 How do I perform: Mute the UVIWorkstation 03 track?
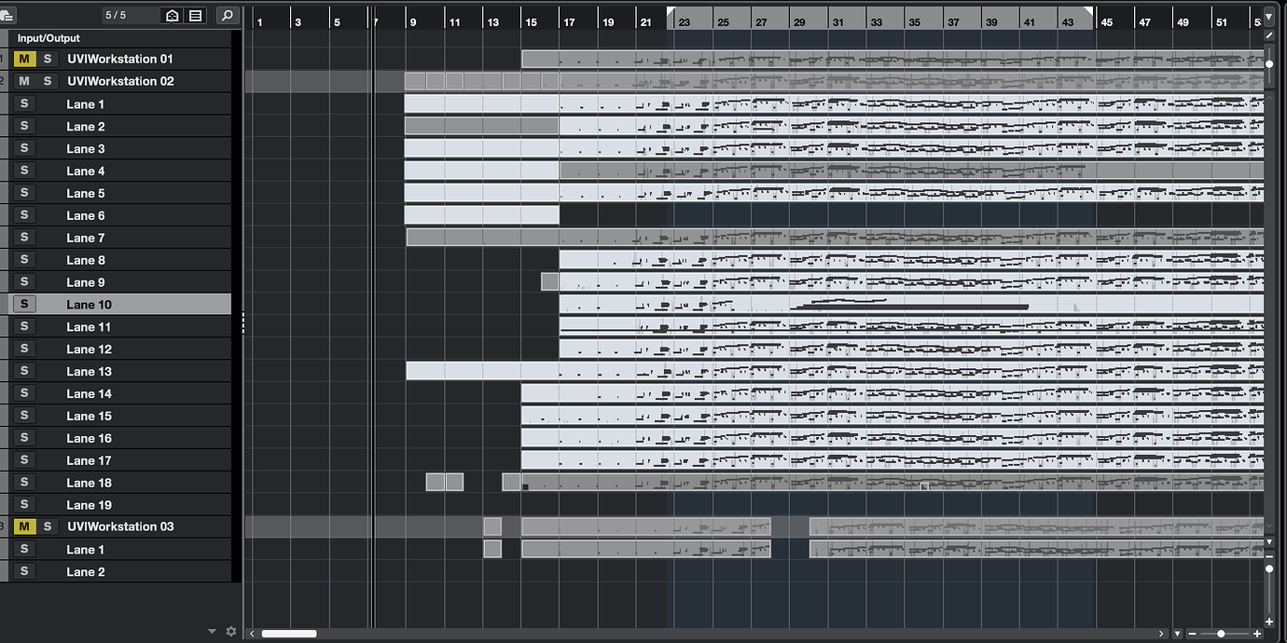tap(24, 527)
